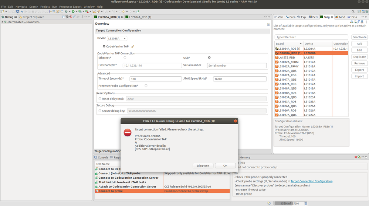The image size is (369, 206).
Task: Click the blue monitor icon in main toolbar
Action: pos(18,11)
